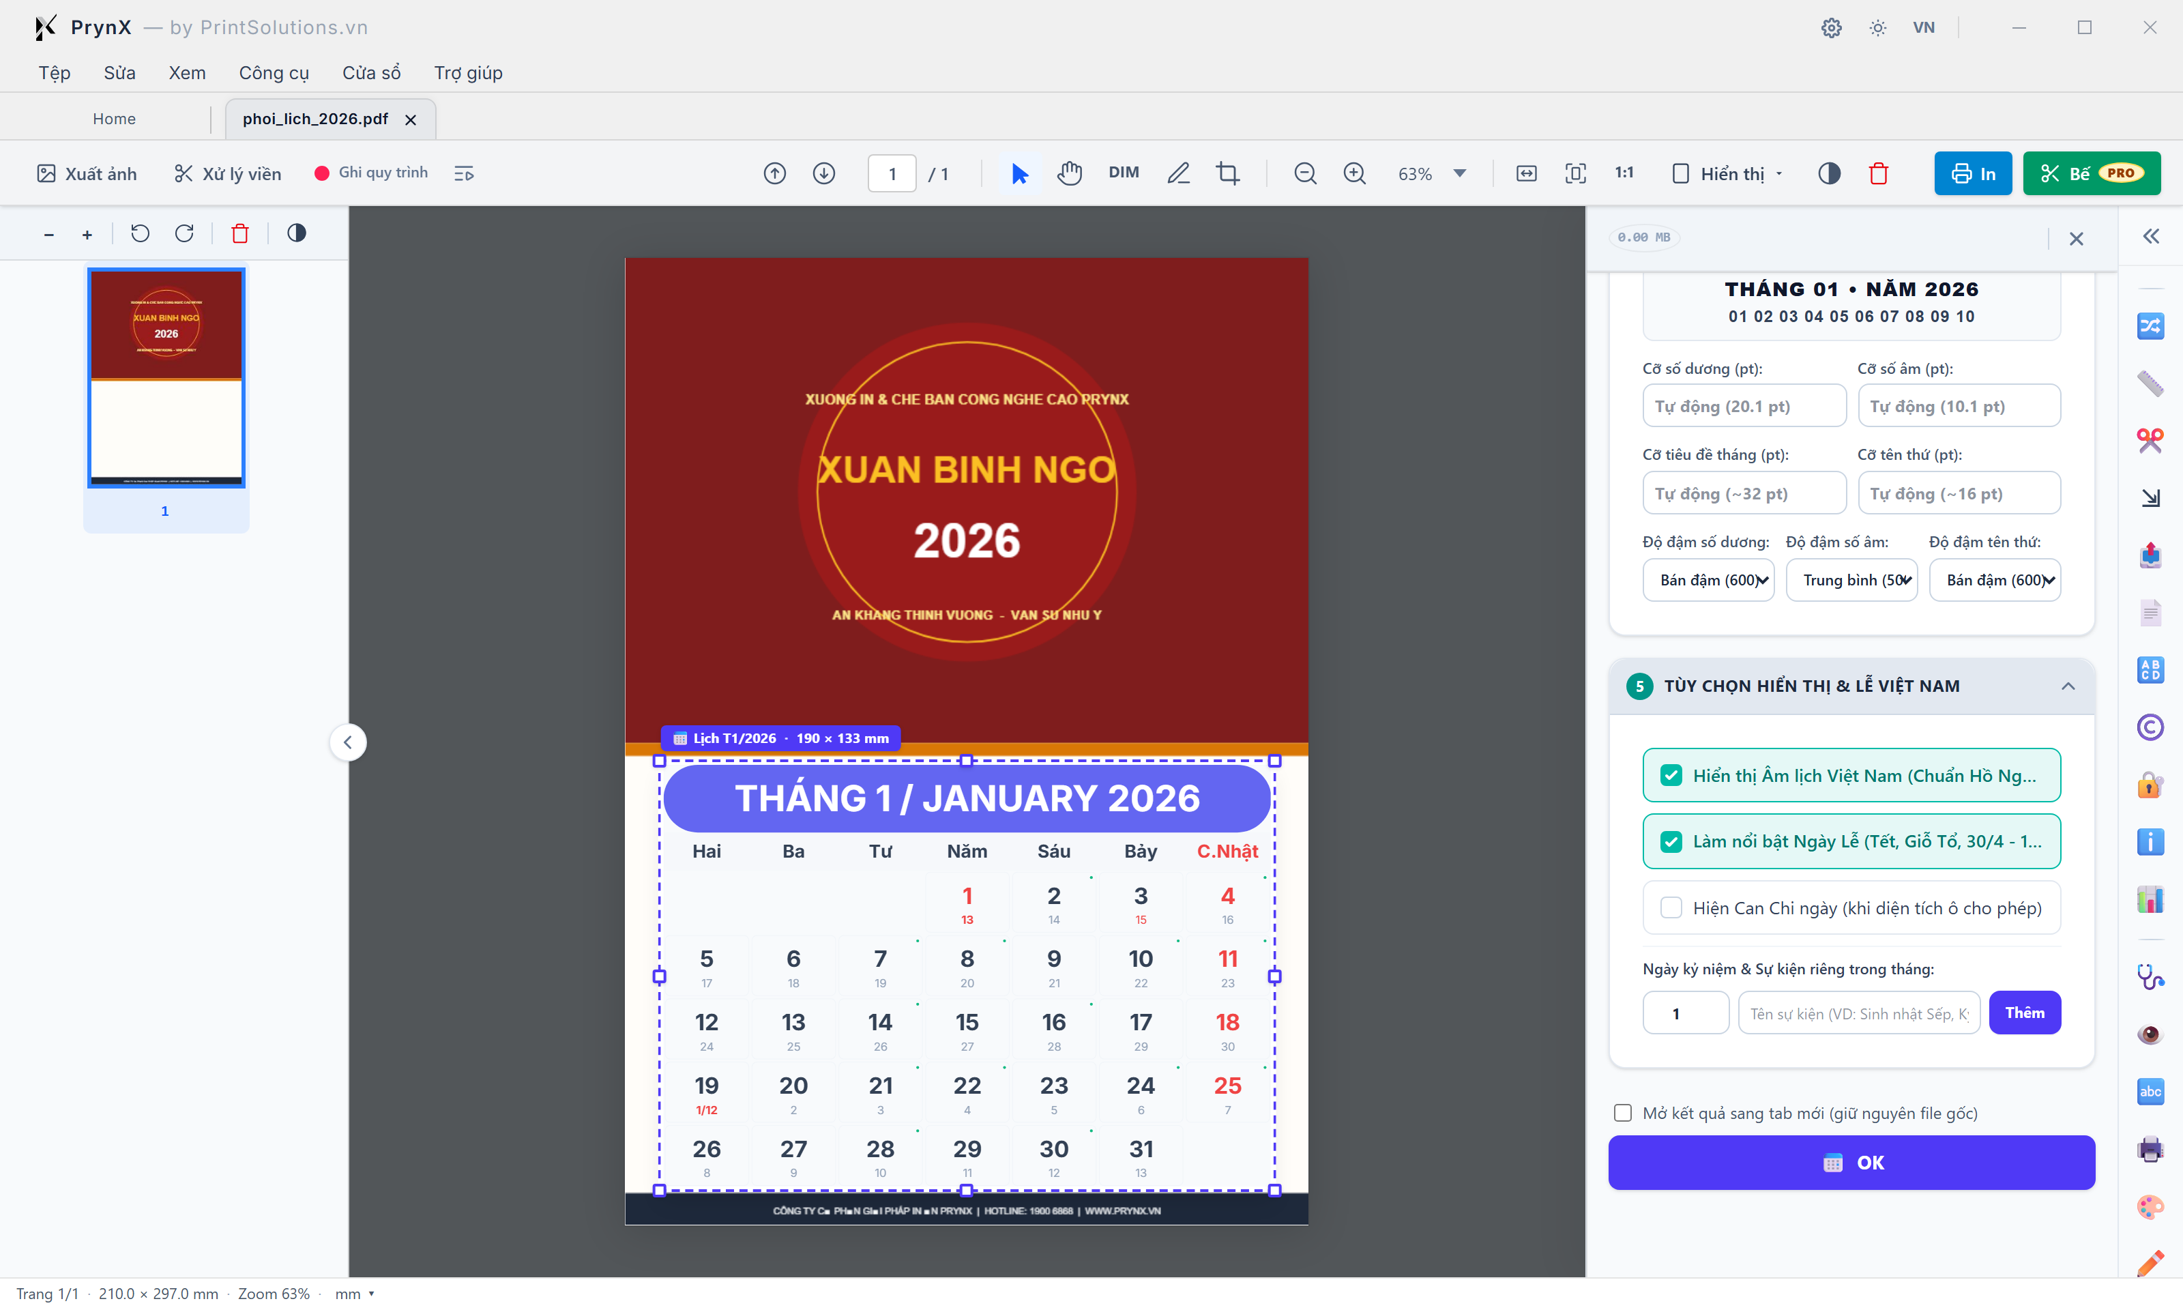Toggle Hiển thị Âm lịch Việt Nam checkbox
The image size is (2183, 1310).
(x=1671, y=775)
